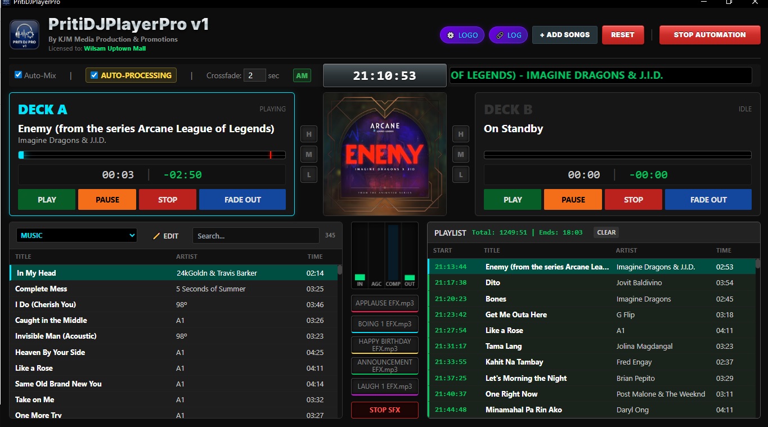This screenshot has height=427, width=768.
Task: Click the library ARTIST column header
Action: [x=187, y=257]
